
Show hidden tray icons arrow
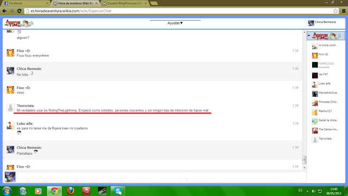(x=307, y=191)
